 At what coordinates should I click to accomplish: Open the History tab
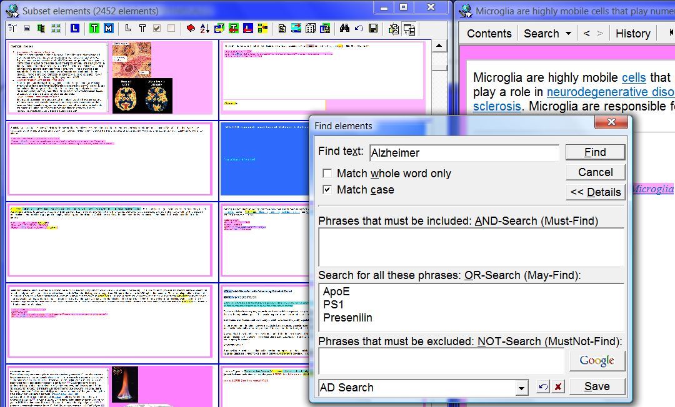tap(632, 34)
